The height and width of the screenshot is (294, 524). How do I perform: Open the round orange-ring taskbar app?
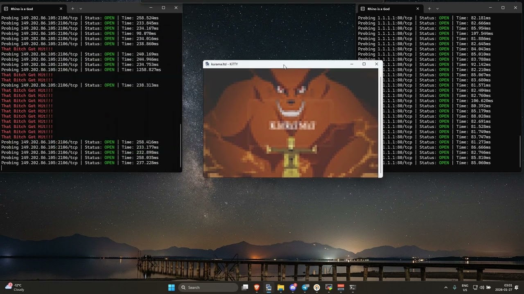(317, 287)
